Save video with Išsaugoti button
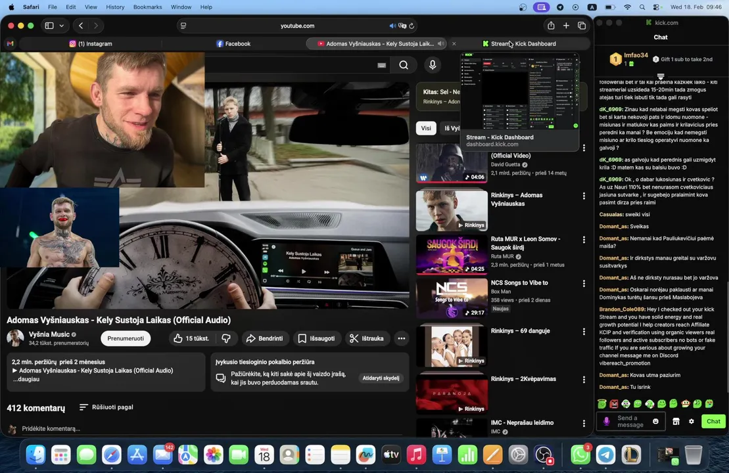 click(x=316, y=338)
